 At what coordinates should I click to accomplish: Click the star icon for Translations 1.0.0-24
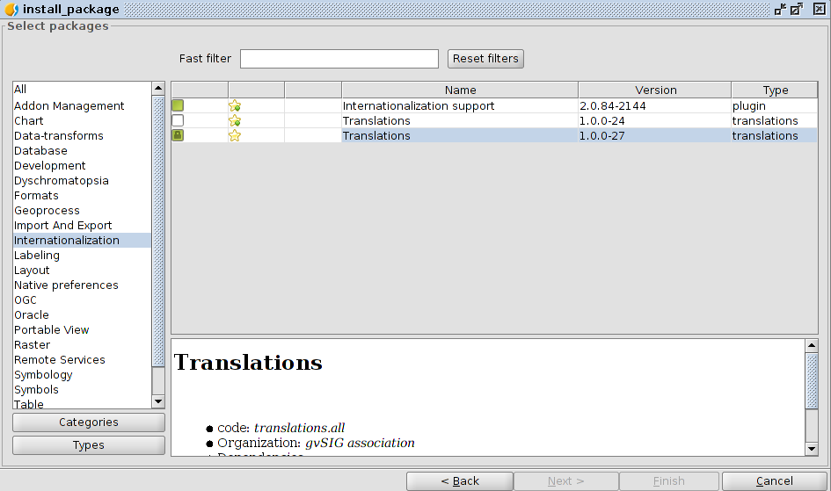coord(235,121)
